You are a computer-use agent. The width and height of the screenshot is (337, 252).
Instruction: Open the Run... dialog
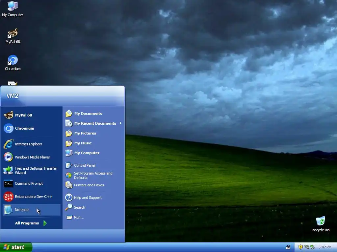click(x=94, y=217)
